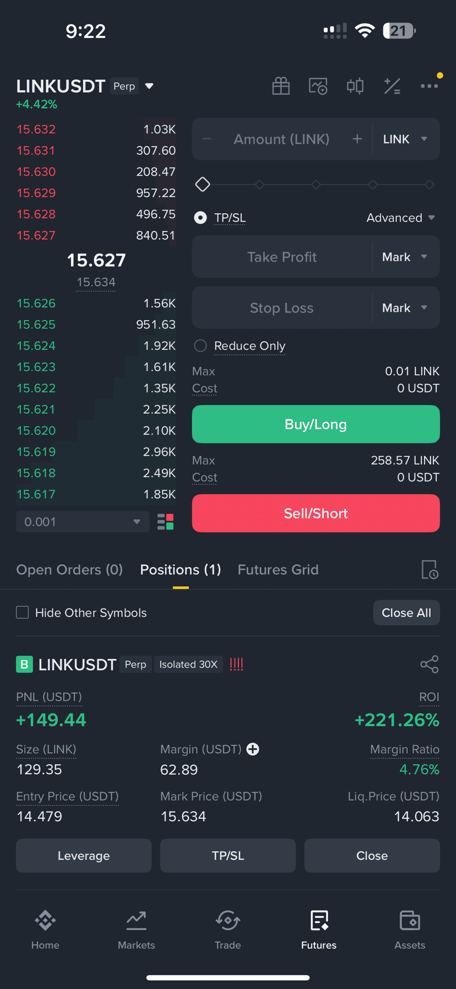Tap the Close All button
Screen dimensions: 456x989
[x=406, y=613]
